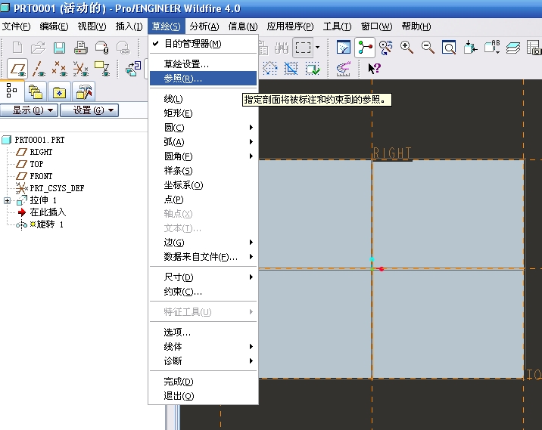The image size is (542, 430).
Task: Select PRT_CSYS_DEF in the model tree
Action: point(57,188)
